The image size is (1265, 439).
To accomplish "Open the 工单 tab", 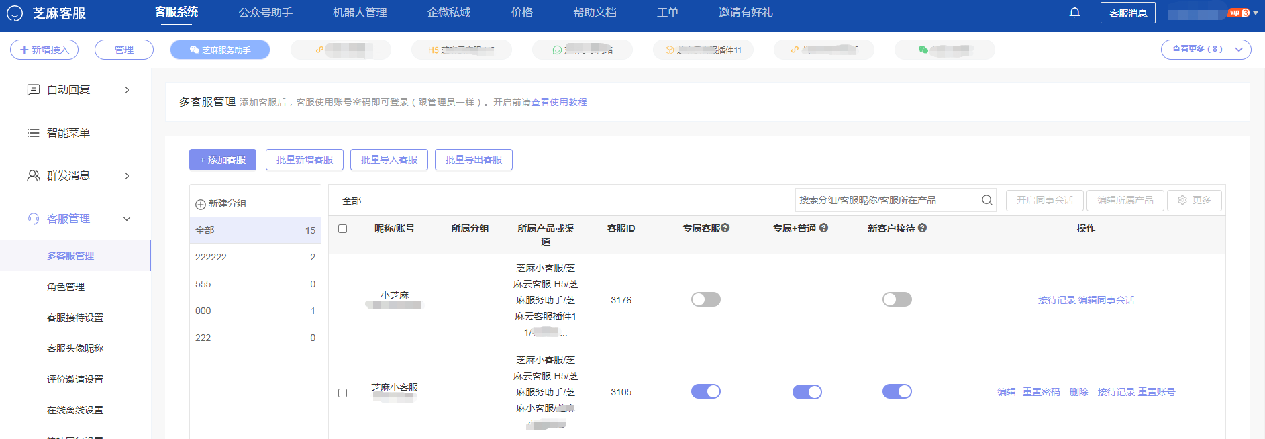I will (x=668, y=13).
